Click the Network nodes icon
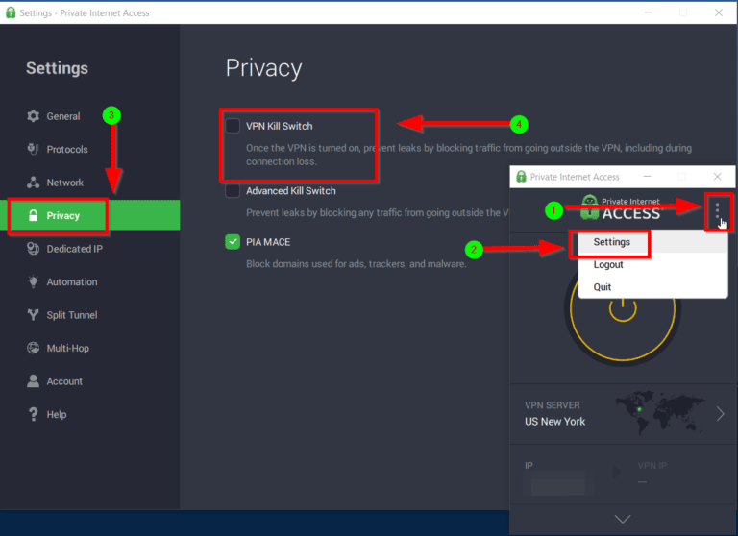This screenshot has width=738, height=536. pyautogui.click(x=33, y=183)
